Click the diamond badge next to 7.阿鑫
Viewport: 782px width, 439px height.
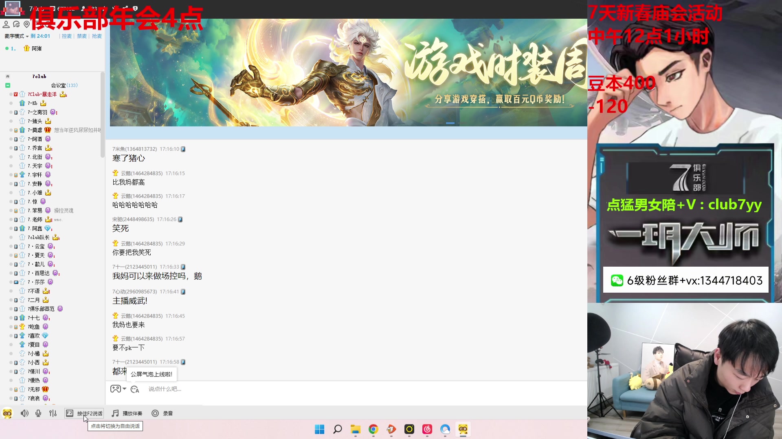(48, 228)
